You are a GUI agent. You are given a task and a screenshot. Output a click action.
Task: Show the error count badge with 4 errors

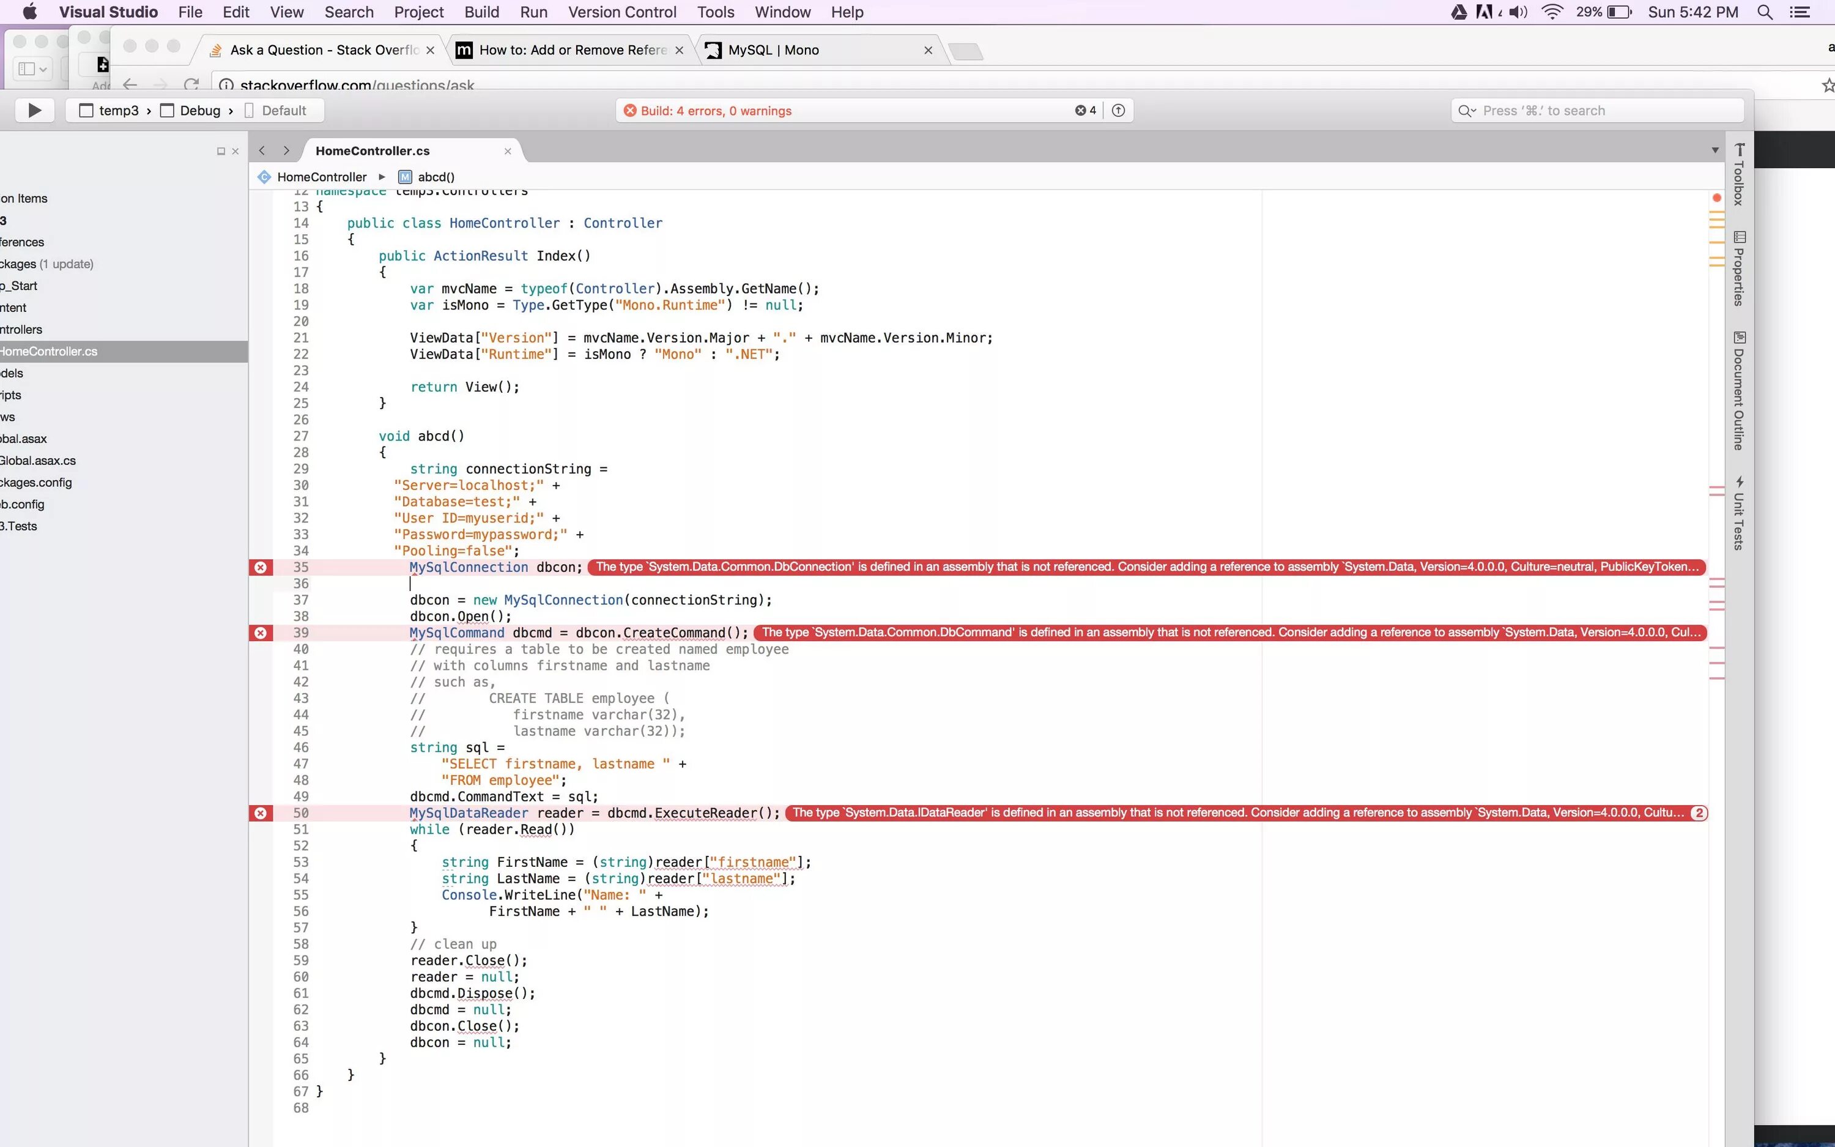coord(1085,110)
